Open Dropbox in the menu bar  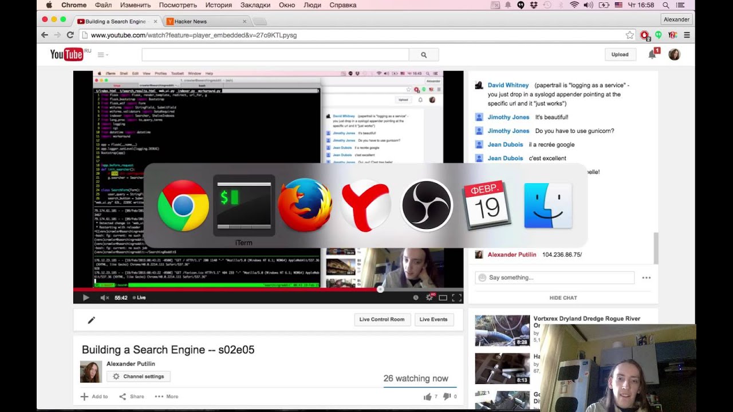pyautogui.click(x=534, y=5)
